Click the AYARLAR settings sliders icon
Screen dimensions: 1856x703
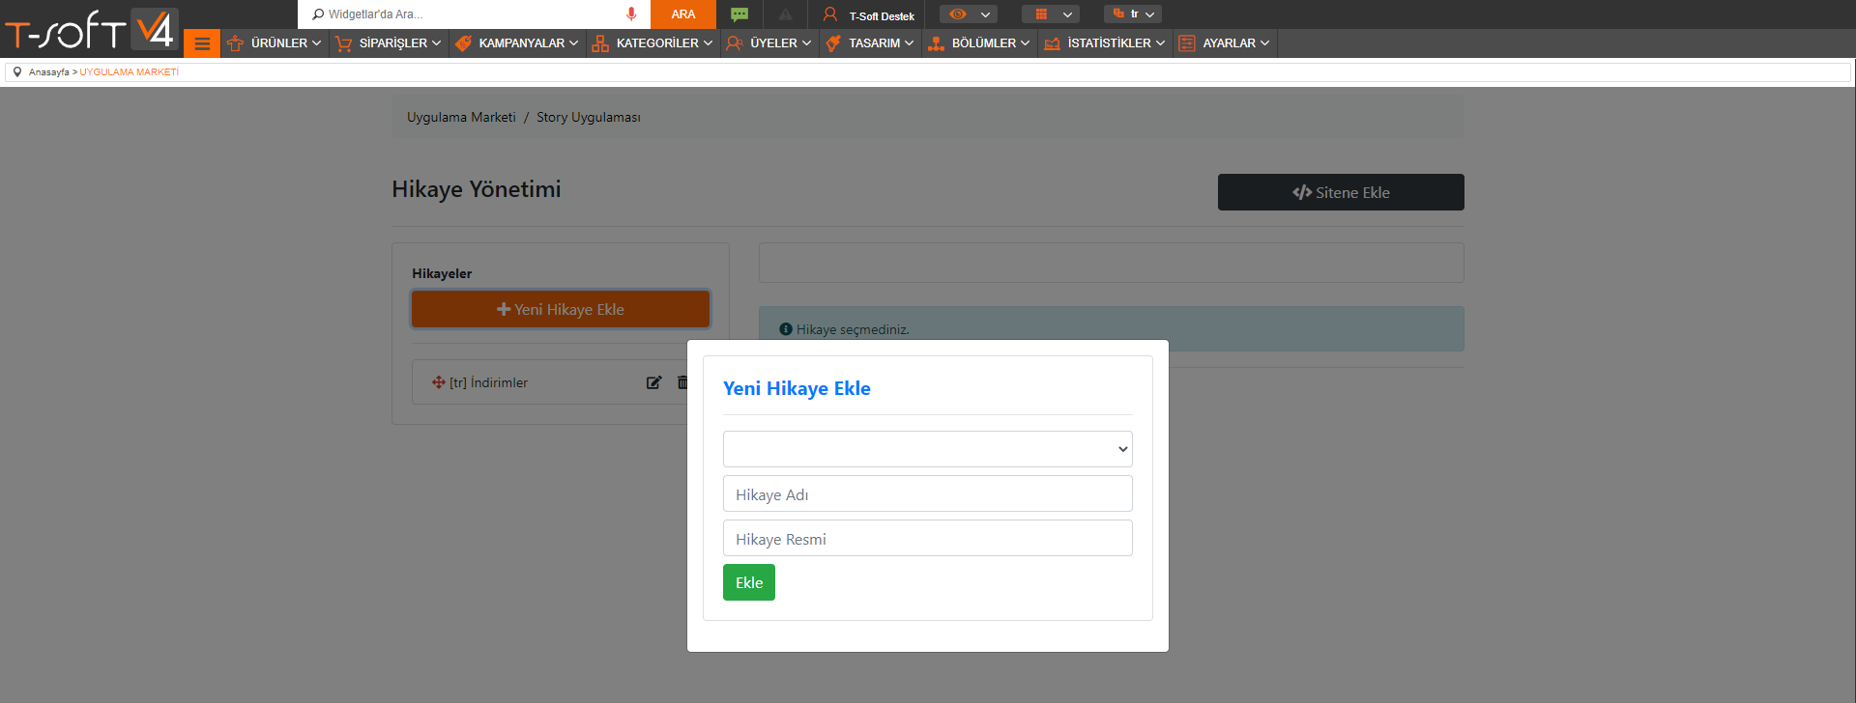click(x=1187, y=43)
